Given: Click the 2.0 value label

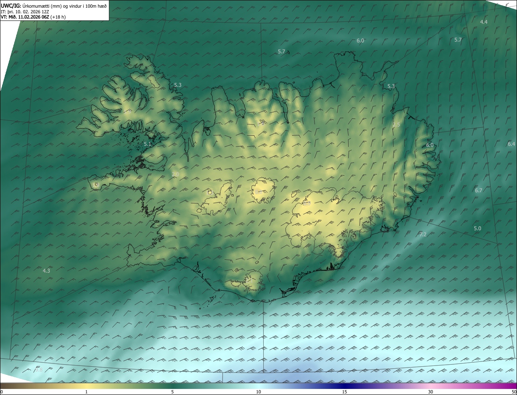Looking at the screenshot, I should point(175,174).
